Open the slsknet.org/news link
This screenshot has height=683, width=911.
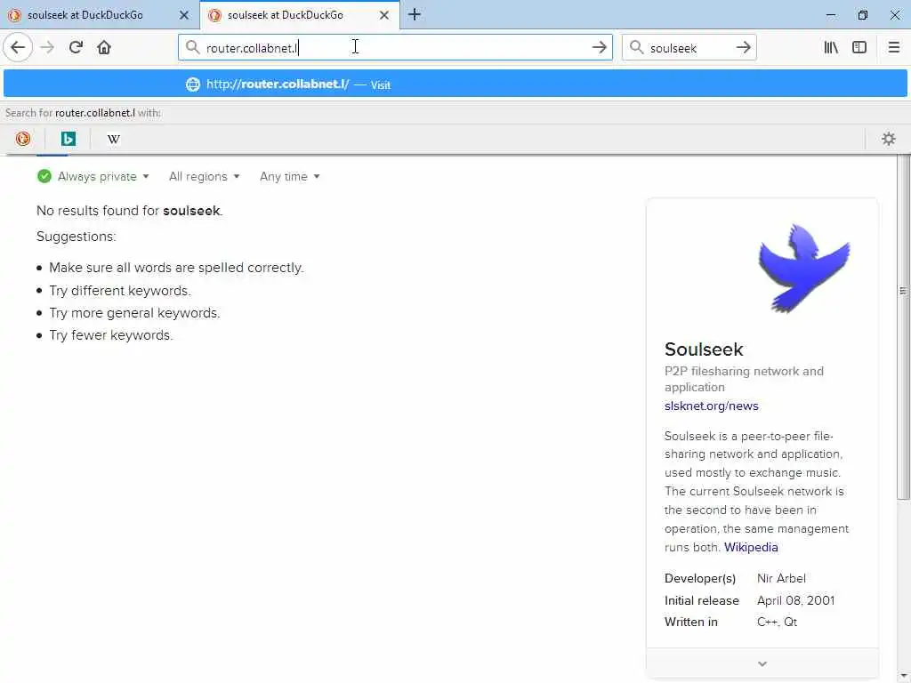tap(711, 406)
